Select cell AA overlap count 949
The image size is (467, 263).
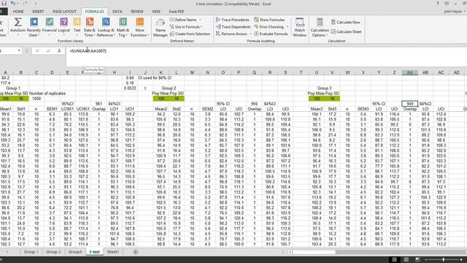pyautogui.click(x=410, y=104)
